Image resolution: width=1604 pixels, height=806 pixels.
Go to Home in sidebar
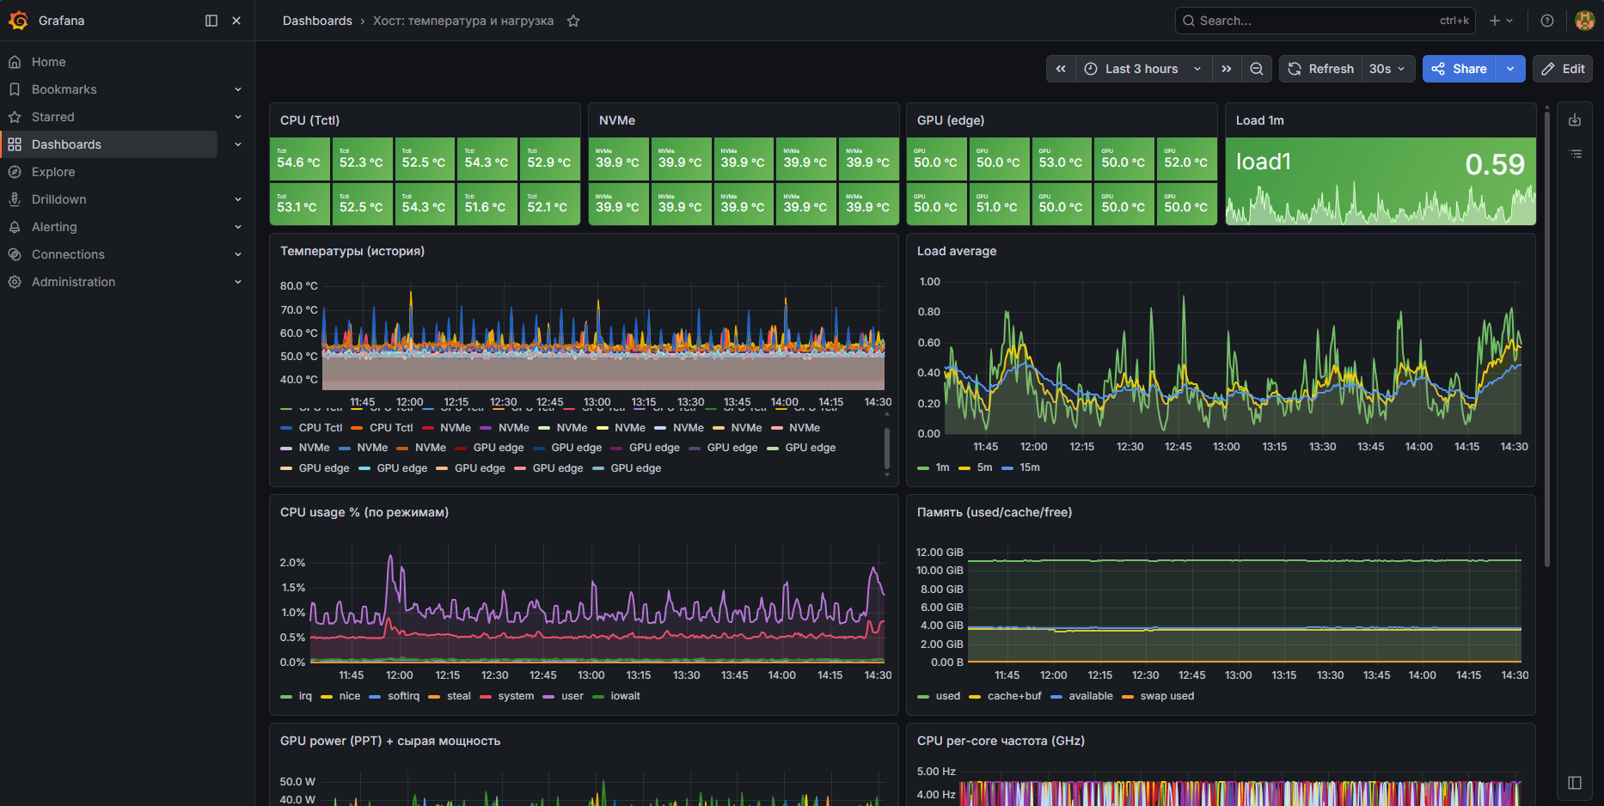click(49, 62)
